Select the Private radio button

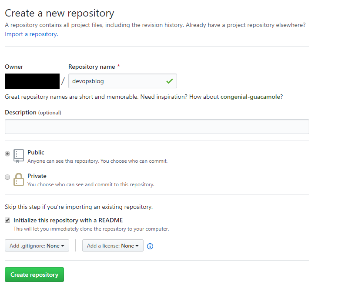pos(7,177)
